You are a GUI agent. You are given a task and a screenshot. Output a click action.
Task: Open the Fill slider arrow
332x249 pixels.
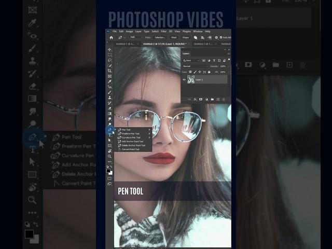[228, 72]
